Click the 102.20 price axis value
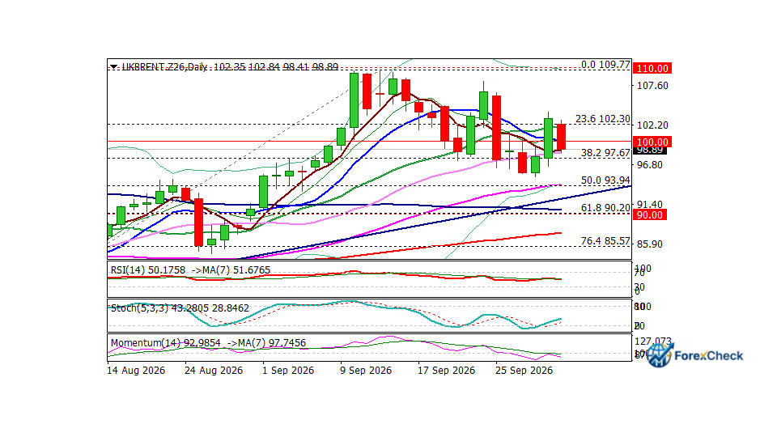 click(652, 125)
